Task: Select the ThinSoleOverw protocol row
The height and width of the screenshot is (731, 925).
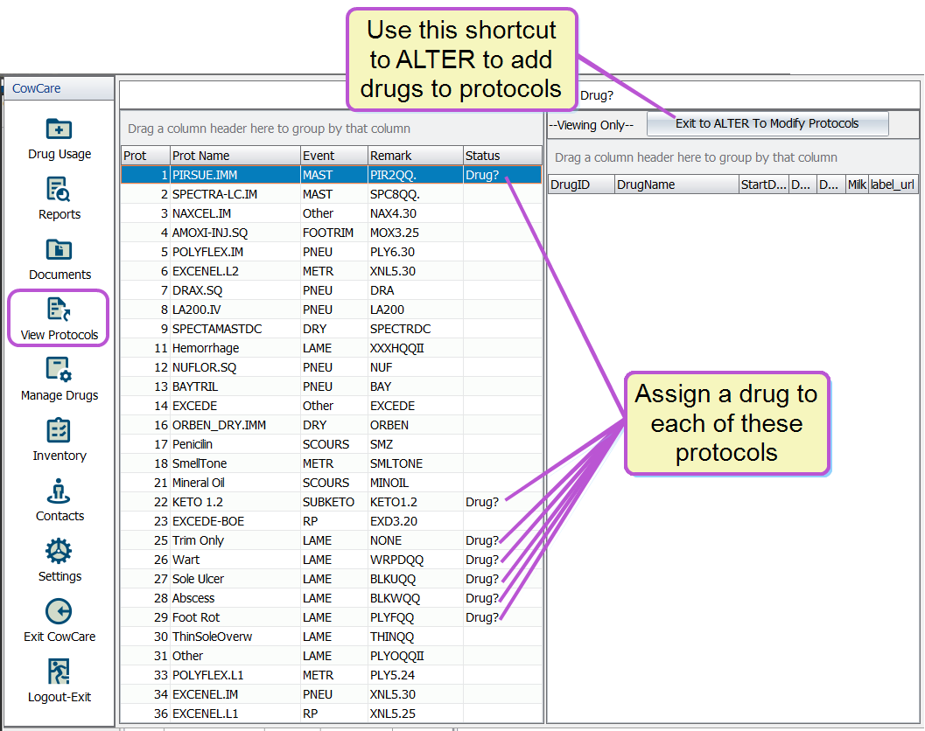Action: (x=331, y=637)
